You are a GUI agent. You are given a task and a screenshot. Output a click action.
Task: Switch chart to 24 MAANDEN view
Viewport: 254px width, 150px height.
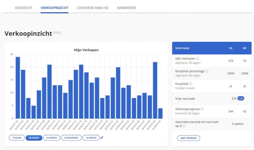point(71,138)
